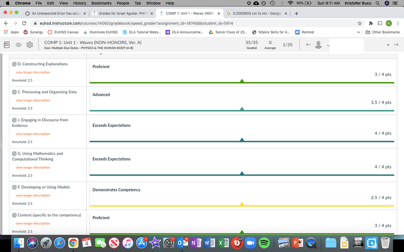Reload the page using the refresh icon
The image size is (404, 252).
(24, 23)
